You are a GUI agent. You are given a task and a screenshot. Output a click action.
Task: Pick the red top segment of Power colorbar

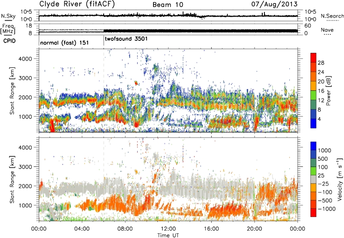pos(313,58)
